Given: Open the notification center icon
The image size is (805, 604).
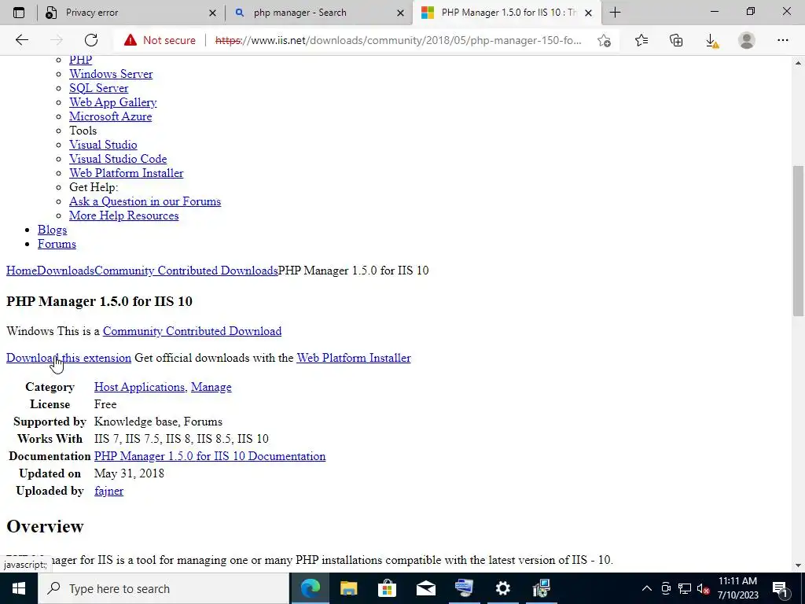Looking at the screenshot, I should coord(781,588).
